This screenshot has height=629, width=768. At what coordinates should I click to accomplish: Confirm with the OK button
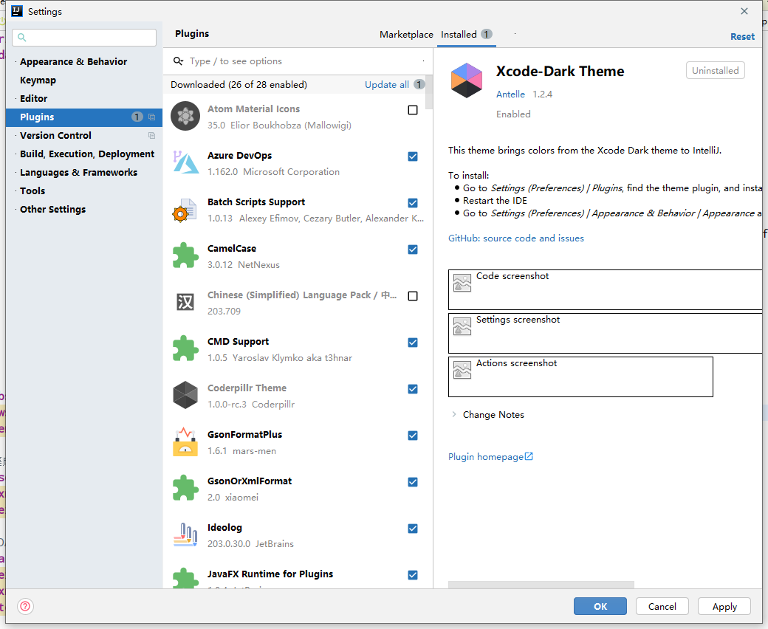coord(600,606)
